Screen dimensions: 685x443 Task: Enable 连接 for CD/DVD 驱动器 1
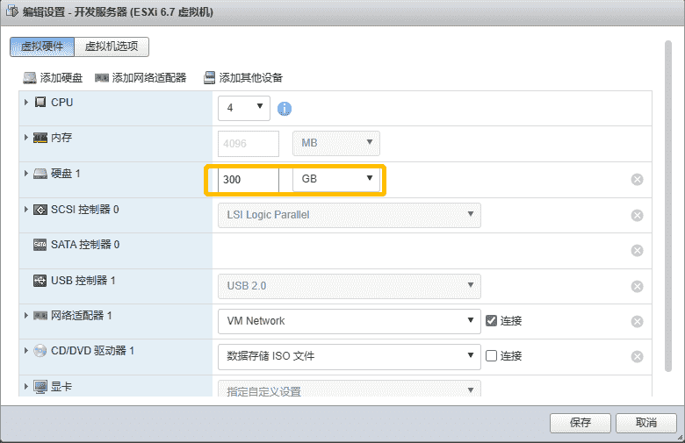pos(491,355)
